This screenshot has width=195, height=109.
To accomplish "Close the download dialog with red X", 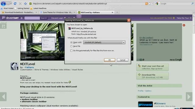I will [129, 20].
